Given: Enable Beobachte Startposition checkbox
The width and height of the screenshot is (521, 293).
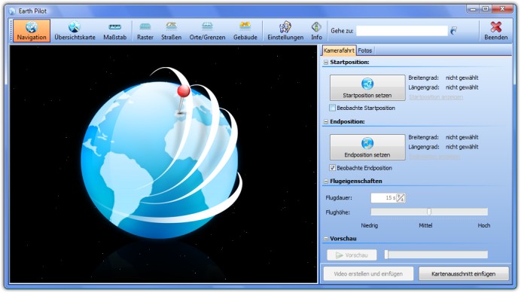Looking at the screenshot, I should pyautogui.click(x=332, y=108).
